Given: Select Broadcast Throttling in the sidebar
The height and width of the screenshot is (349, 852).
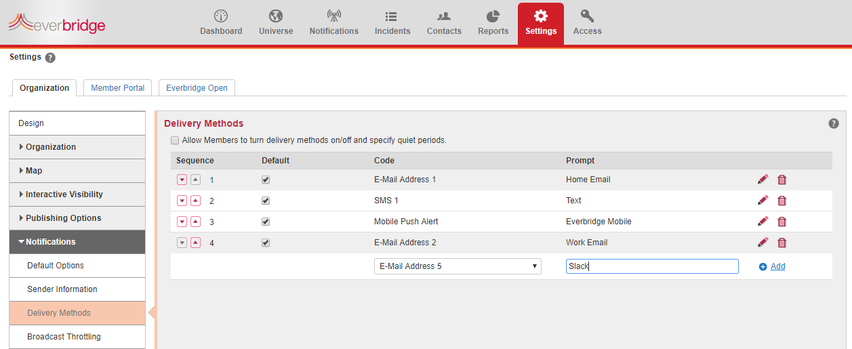Looking at the screenshot, I should 64,337.
